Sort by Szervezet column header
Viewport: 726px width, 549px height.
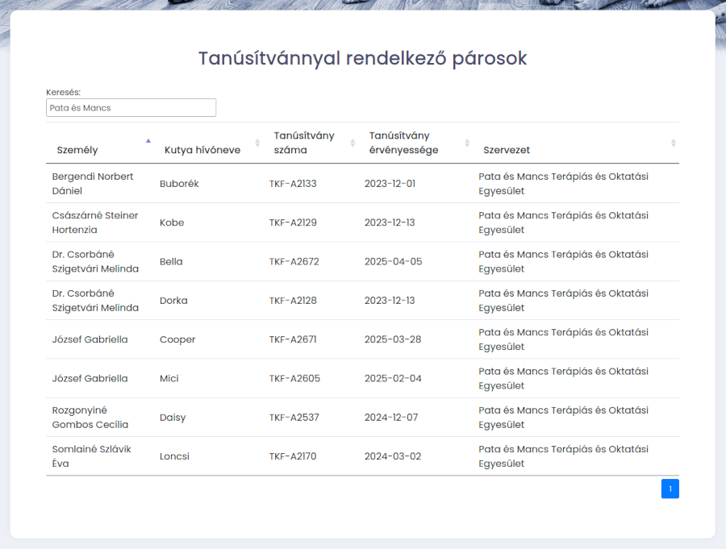coord(576,143)
